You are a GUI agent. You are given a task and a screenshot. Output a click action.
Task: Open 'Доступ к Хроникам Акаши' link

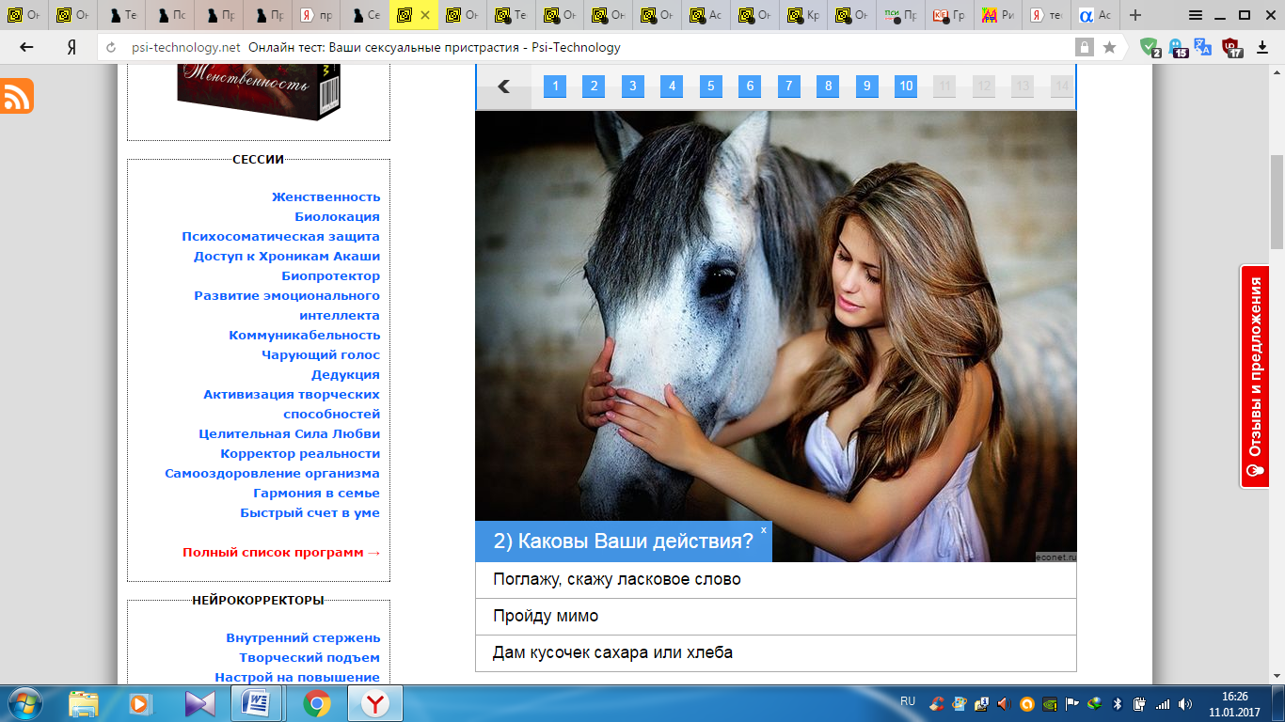pos(287,256)
